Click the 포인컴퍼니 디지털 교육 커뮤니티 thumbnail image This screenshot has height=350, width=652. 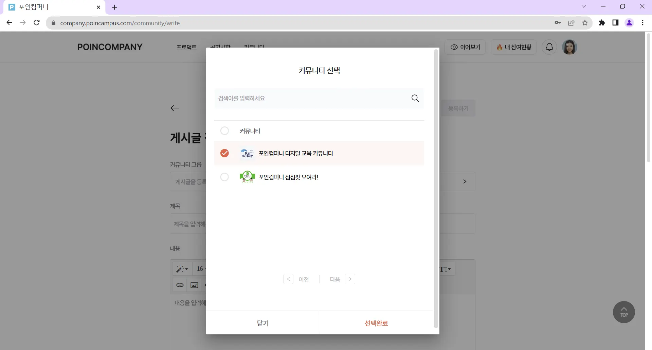coord(247,153)
